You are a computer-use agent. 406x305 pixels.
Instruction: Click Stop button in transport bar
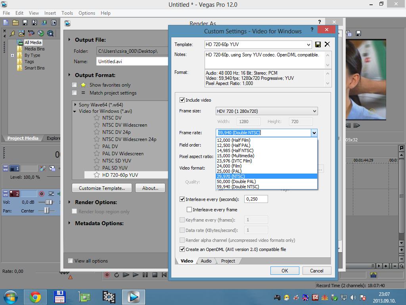pos(155,275)
